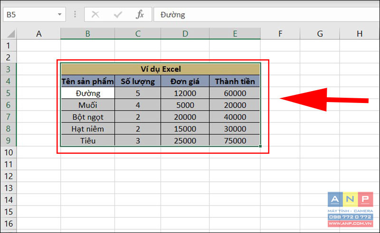Click the 'Đơn giá' header cell

185,81
